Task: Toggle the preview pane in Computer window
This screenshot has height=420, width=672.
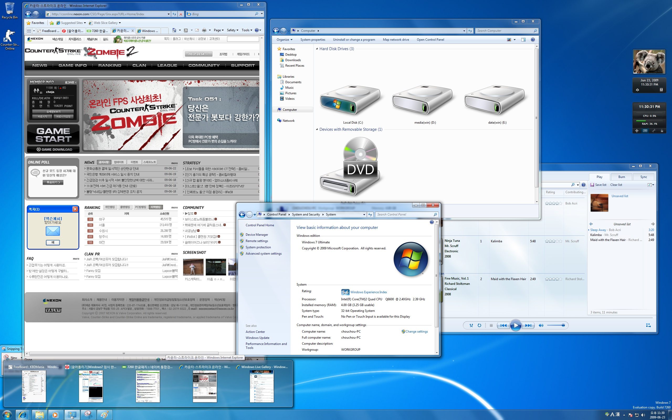Action: pyautogui.click(x=523, y=40)
